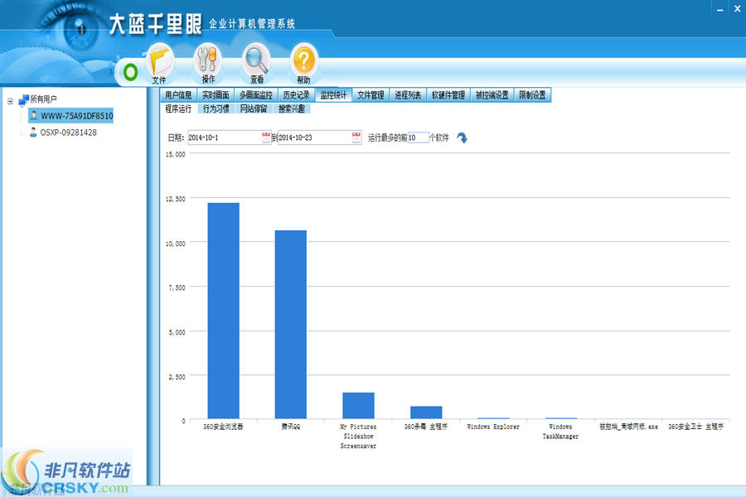Click the My Pictures Slideshow Screensaver bar
The height and width of the screenshot is (497, 746).
tap(358, 406)
